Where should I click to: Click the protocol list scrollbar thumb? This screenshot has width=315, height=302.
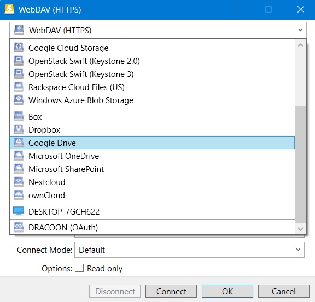(x=301, y=164)
